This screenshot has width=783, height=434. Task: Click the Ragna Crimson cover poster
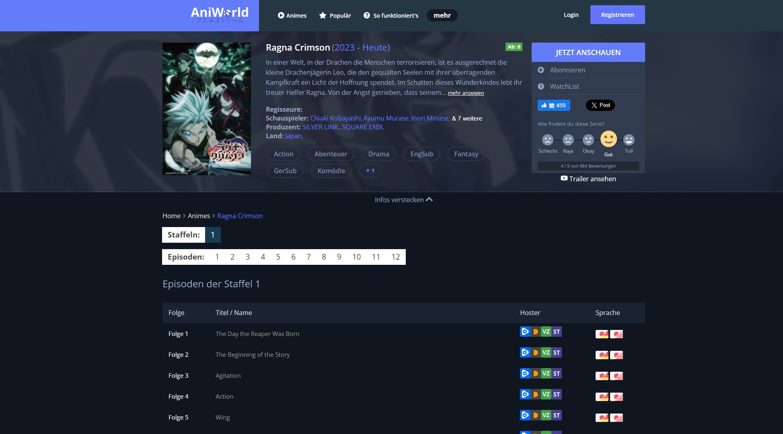[x=207, y=109]
